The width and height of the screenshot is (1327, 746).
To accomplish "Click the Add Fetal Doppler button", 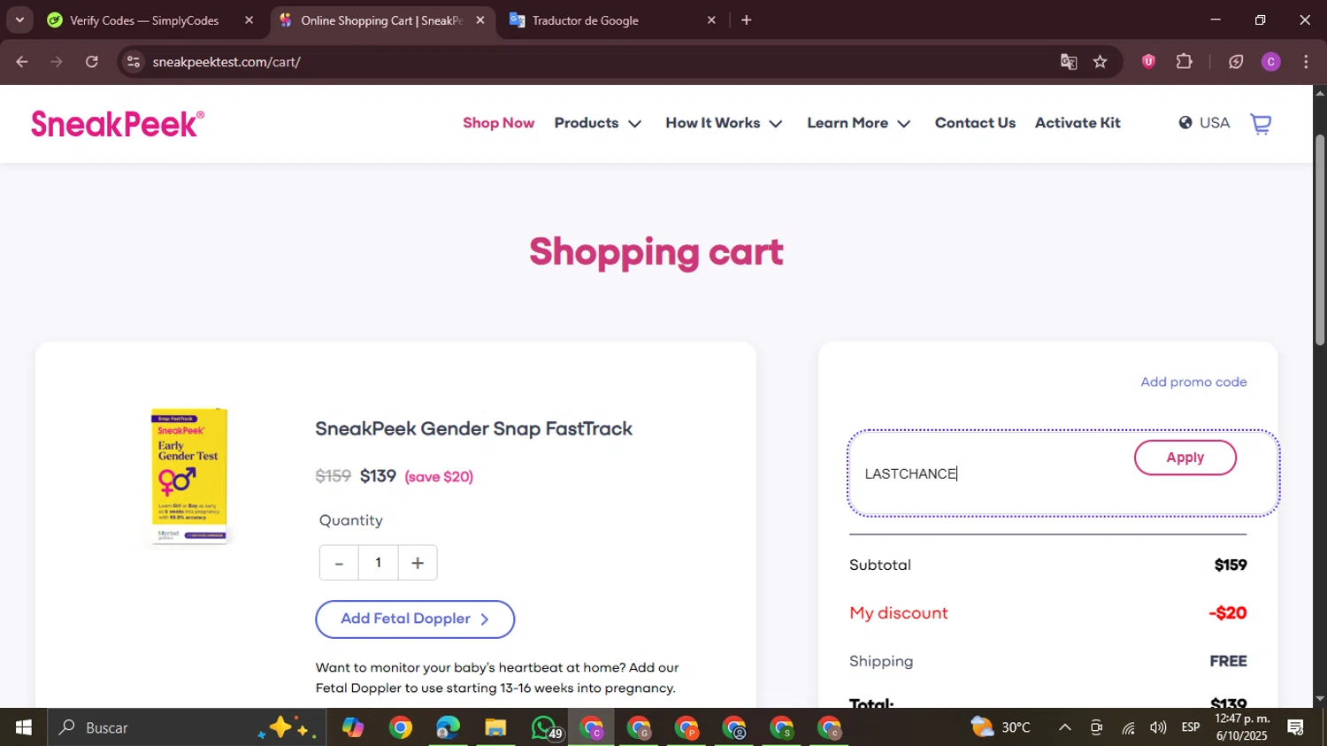I will (x=415, y=619).
